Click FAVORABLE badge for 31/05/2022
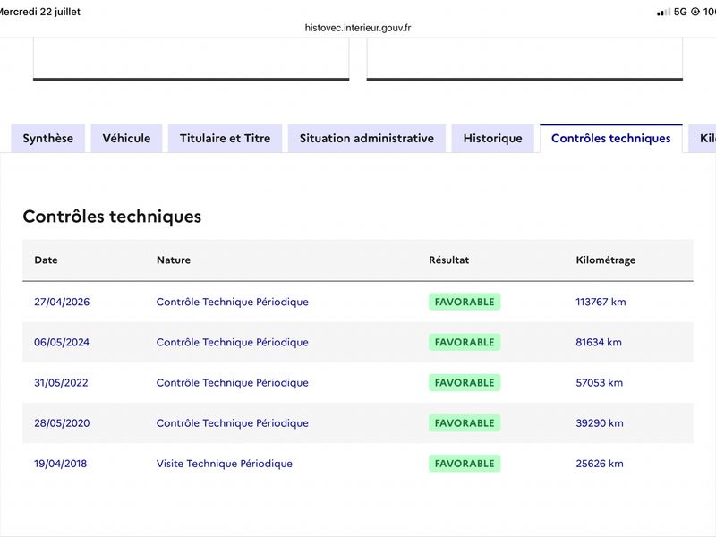Image resolution: width=716 pixels, height=537 pixels. (465, 383)
